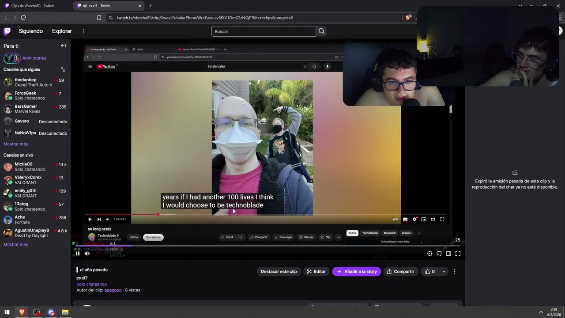
Task: Go back in browser history
Action: 6,18
